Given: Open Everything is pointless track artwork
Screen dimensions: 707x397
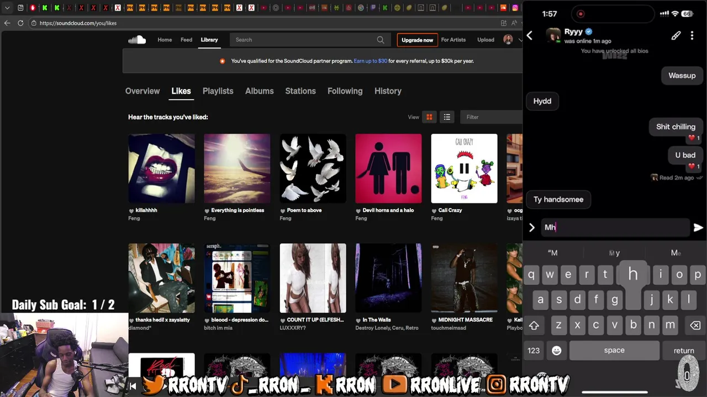Looking at the screenshot, I should tap(237, 168).
